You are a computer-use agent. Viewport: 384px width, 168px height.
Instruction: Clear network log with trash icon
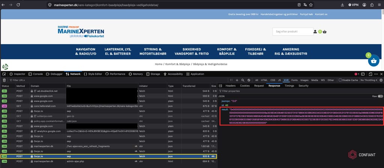tap(4, 80)
